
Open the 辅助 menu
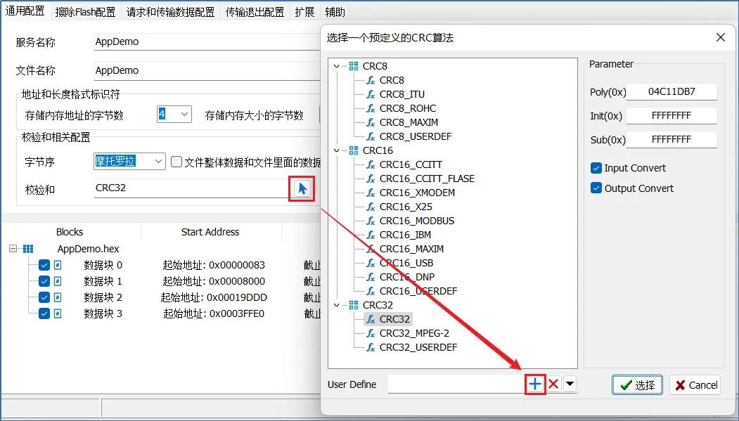[334, 11]
